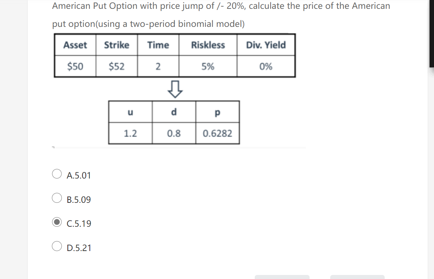Click the Riskless column header
Screen dimensions: 434x279
click(x=208, y=45)
